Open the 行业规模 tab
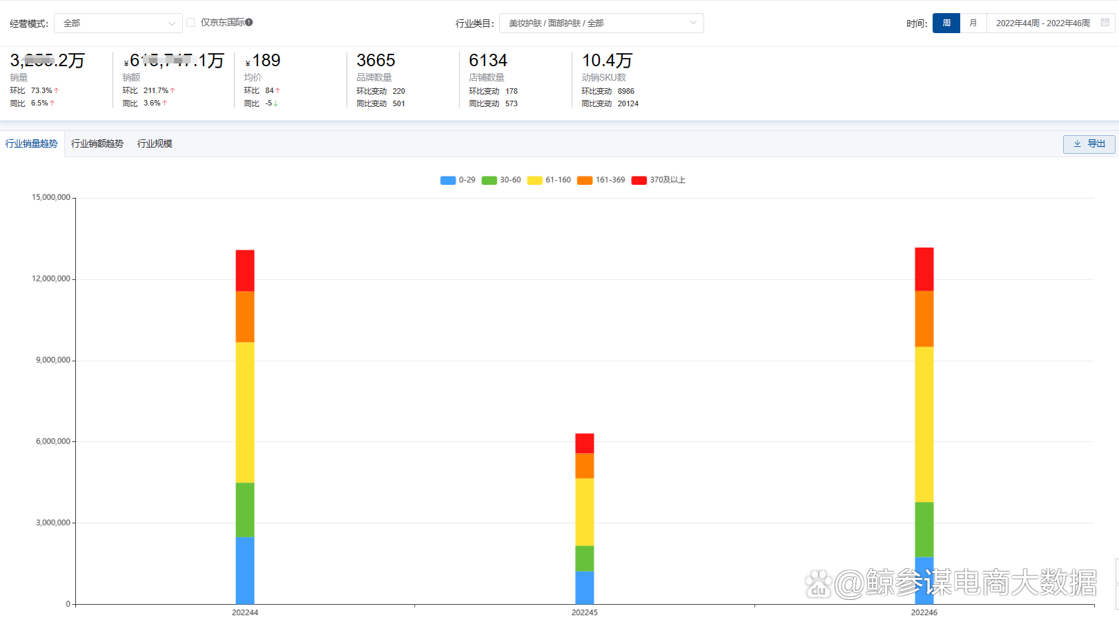Screen dimensions: 1119x622 pyautogui.click(x=155, y=143)
